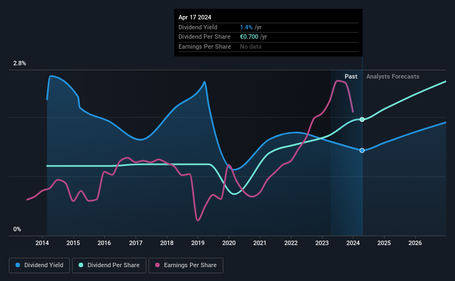Click the 2016 x-axis label
This screenshot has height=281, width=455.
104,243
